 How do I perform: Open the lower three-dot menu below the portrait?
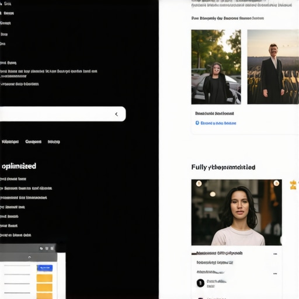(x=275, y=273)
